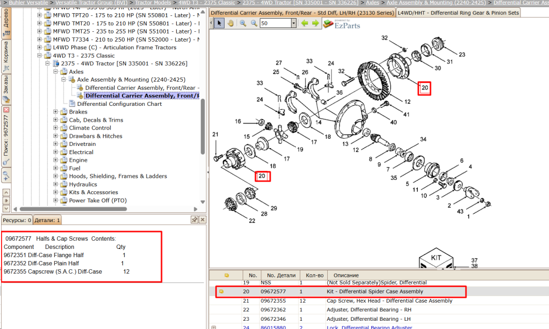Expand L4WD Phase (C) Articulation Frame Tractors
This screenshot has width=549, height=329.
[x=40, y=48]
